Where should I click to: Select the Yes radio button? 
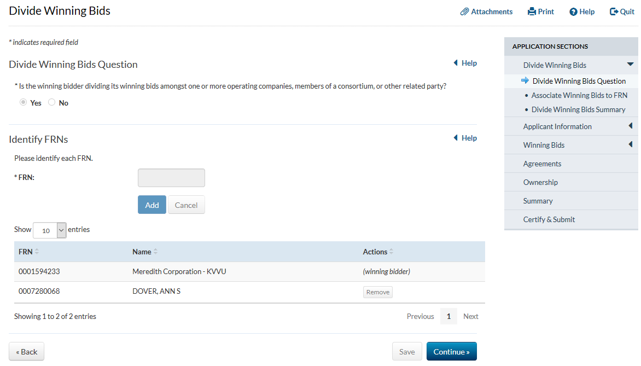click(23, 102)
